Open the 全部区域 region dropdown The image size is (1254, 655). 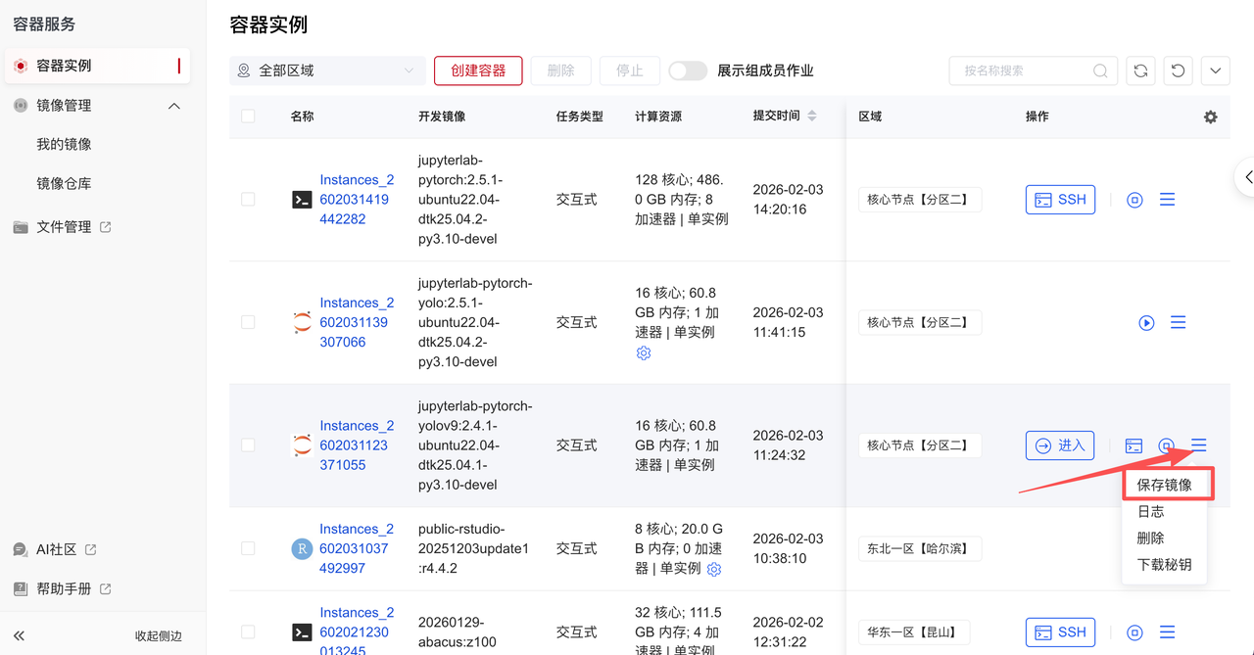(327, 70)
